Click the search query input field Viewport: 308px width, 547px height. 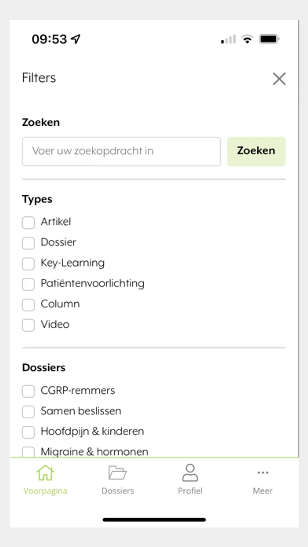point(121,151)
